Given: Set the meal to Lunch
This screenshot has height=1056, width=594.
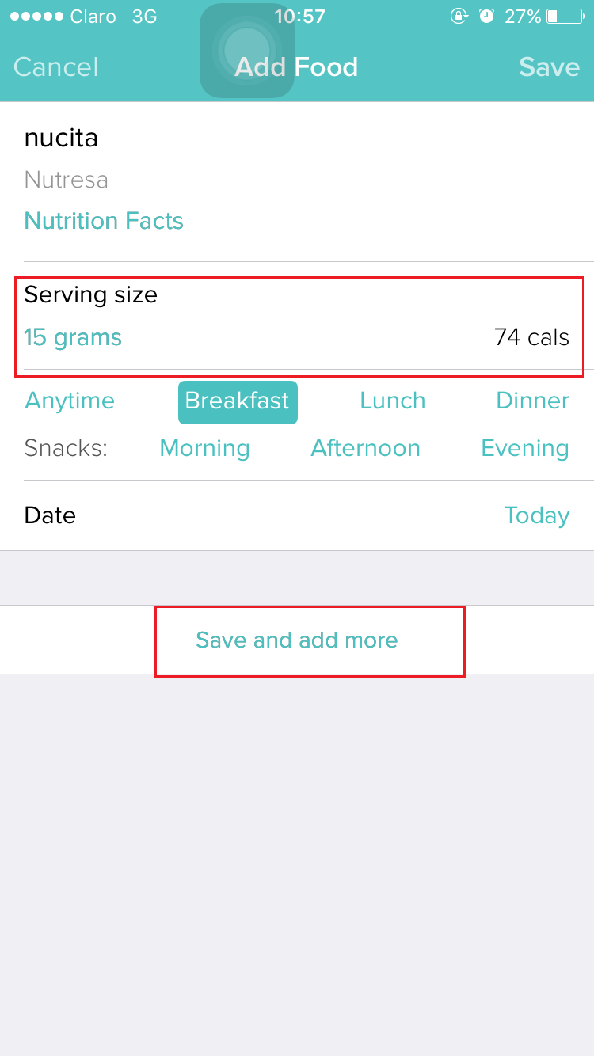Looking at the screenshot, I should (392, 401).
